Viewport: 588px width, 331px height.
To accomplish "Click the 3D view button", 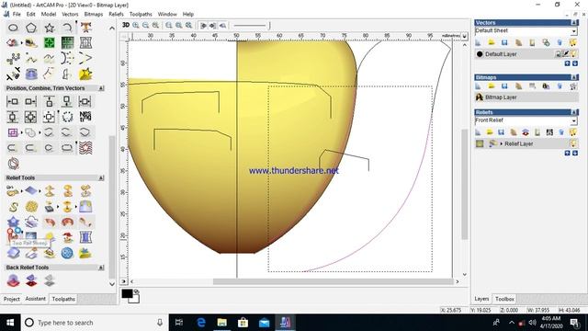I will pyautogui.click(x=126, y=25).
